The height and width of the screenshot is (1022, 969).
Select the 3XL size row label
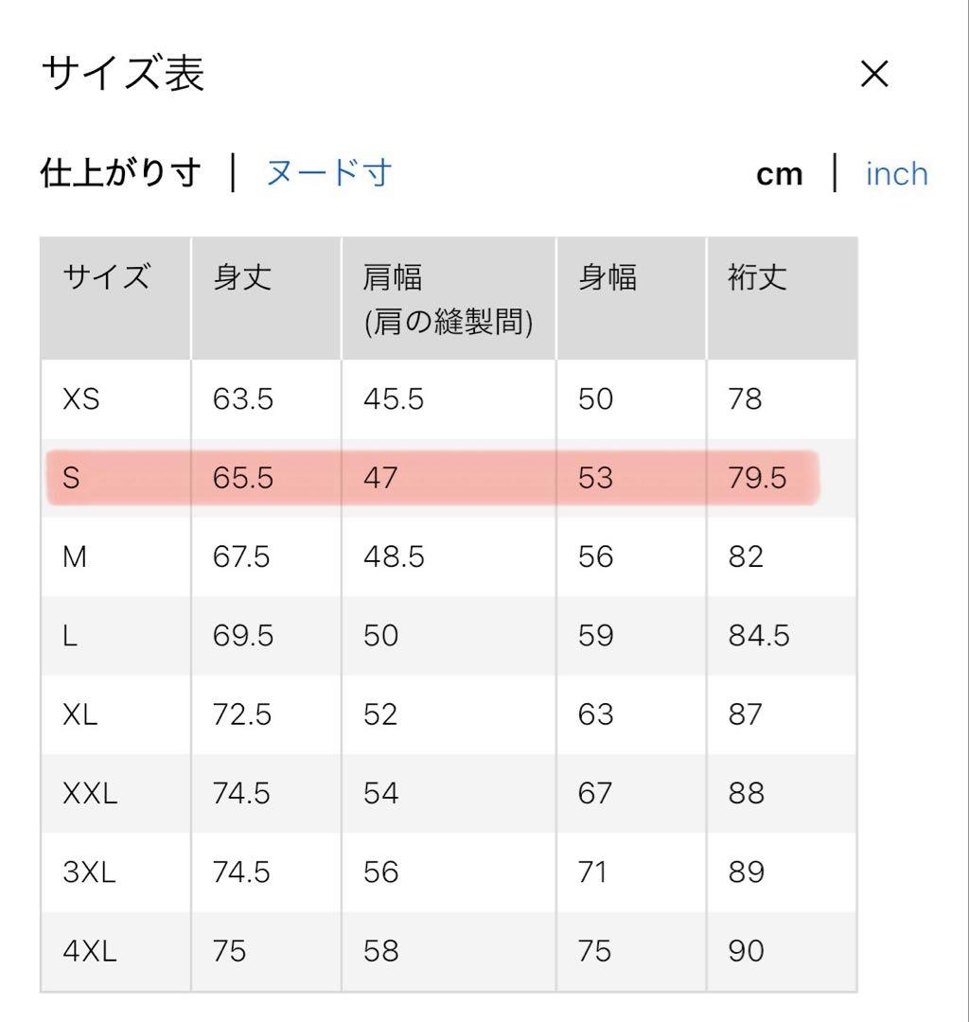(89, 872)
